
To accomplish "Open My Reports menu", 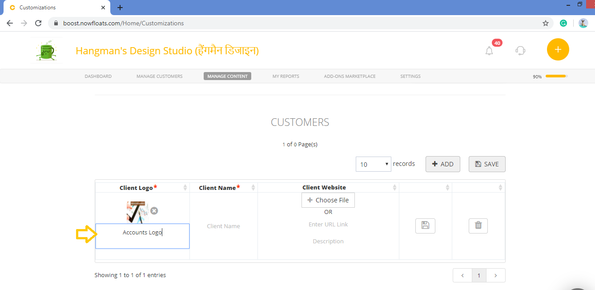I will click(x=286, y=76).
